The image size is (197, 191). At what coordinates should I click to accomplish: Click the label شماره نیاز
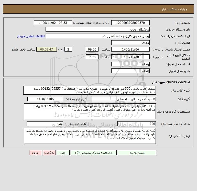click(x=183, y=23)
